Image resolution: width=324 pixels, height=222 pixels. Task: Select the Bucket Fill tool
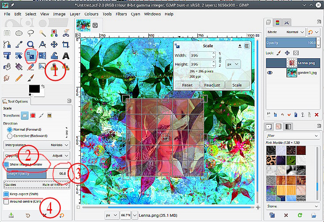[7, 67]
